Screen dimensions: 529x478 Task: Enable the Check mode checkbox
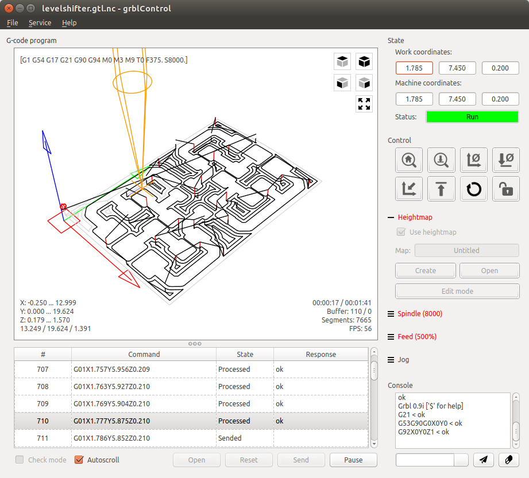(20, 460)
